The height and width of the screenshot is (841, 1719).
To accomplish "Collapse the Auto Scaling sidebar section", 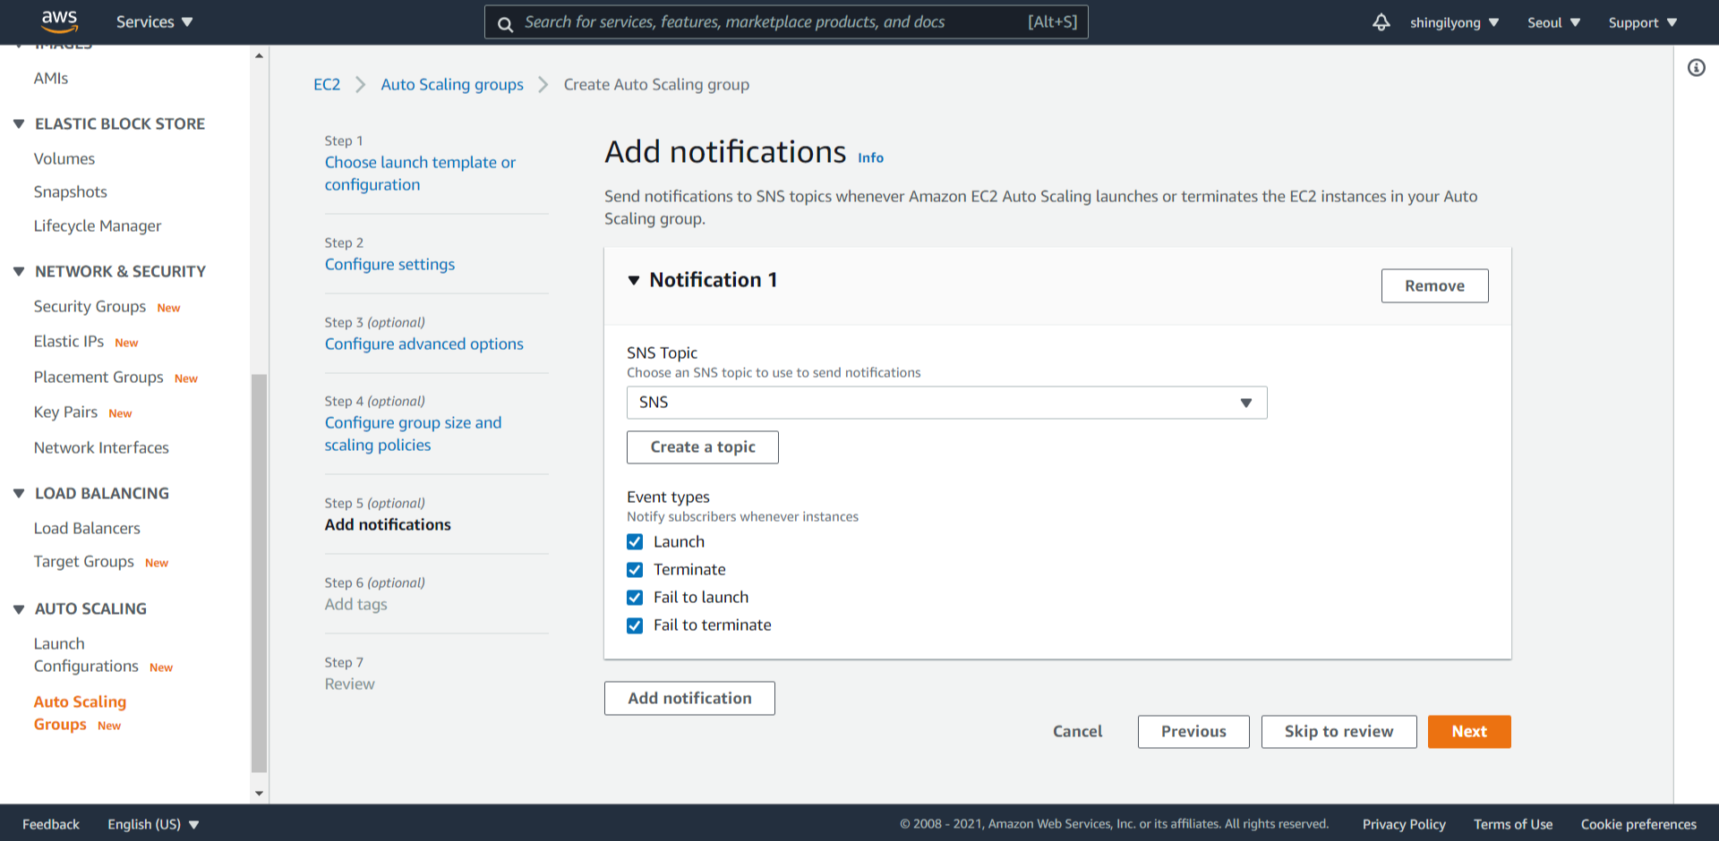I will 19,608.
